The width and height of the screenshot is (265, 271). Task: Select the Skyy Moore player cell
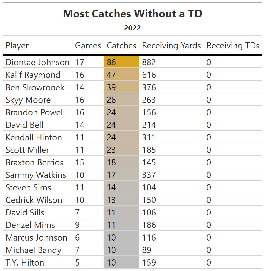click(28, 100)
